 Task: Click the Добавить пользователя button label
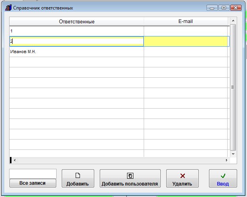coord(130,184)
